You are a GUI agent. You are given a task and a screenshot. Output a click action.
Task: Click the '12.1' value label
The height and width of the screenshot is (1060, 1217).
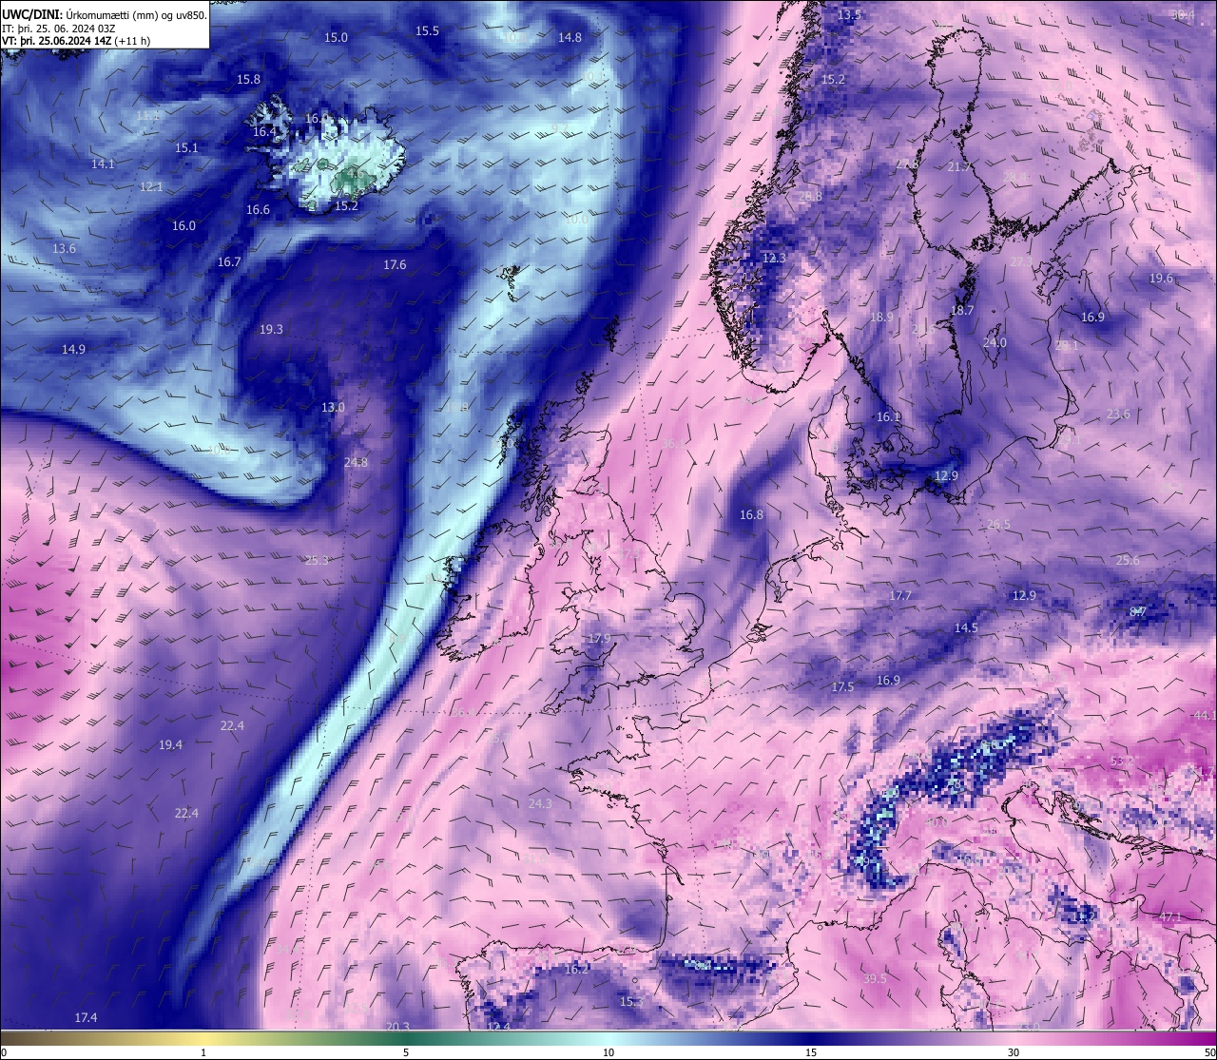pos(151,186)
